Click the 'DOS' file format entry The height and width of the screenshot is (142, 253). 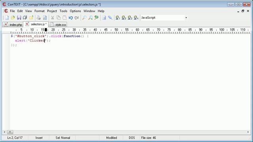point(132,138)
